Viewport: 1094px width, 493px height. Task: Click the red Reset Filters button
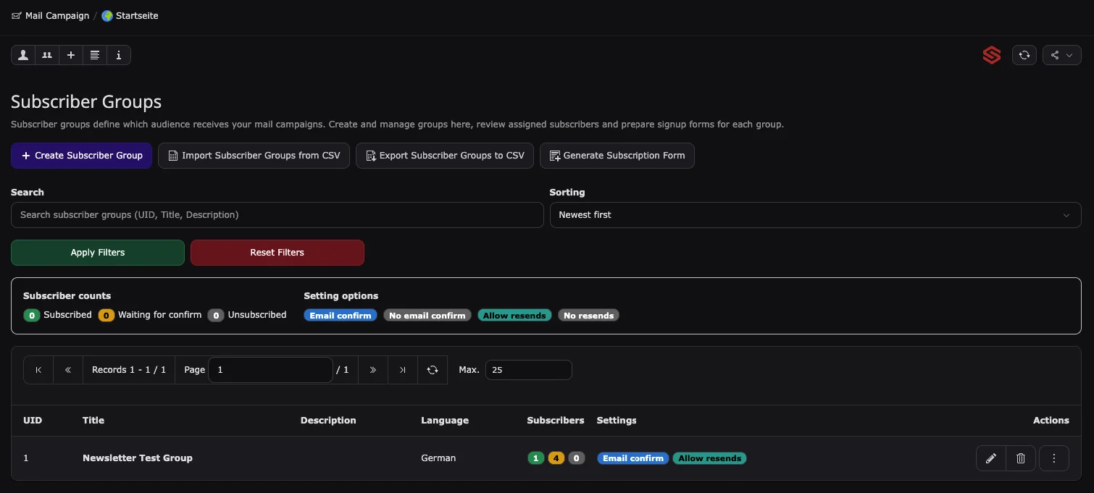[x=277, y=253]
